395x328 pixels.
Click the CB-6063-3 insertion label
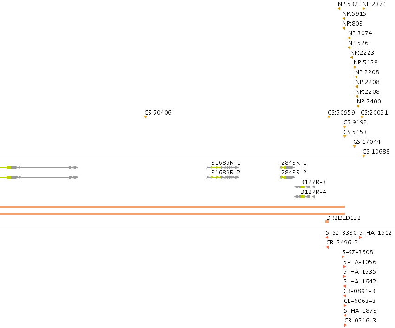[360, 301]
